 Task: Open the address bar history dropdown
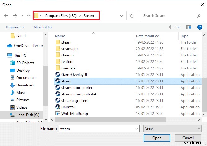[122, 16]
